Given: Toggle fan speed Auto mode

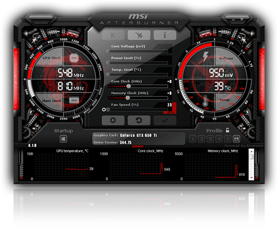Looking at the screenshot, I should click(171, 113).
